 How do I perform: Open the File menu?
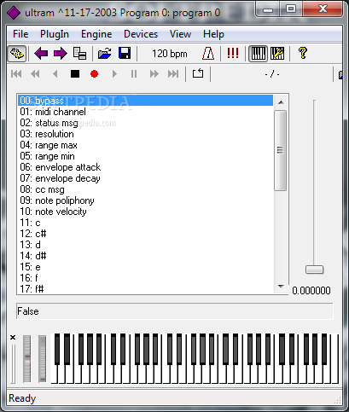point(20,34)
